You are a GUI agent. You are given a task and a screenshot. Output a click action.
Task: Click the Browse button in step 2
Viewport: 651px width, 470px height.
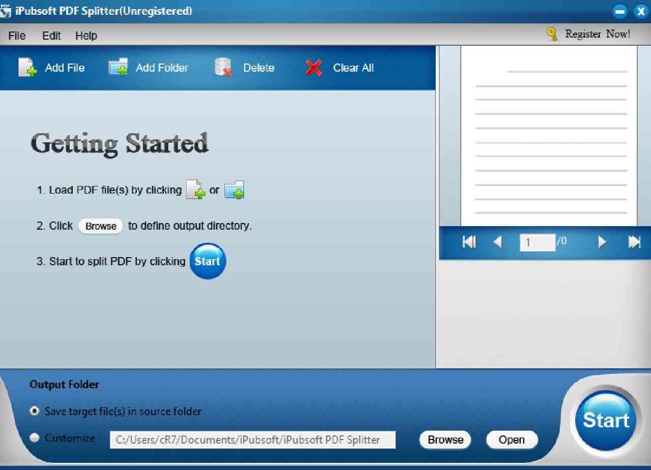click(101, 226)
